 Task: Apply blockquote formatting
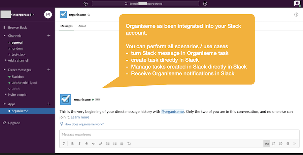[x=122, y=144]
